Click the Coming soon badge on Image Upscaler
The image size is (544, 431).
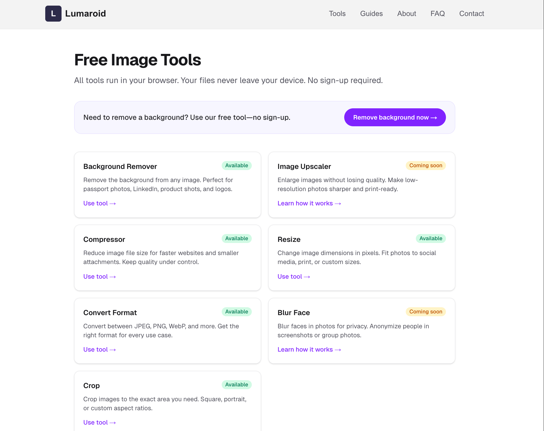pyautogui.click(x=425, y=166)
